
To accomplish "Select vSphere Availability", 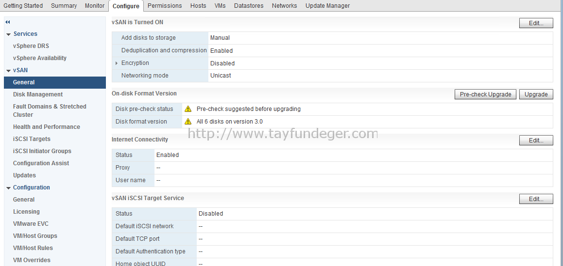I will [40, 58].
